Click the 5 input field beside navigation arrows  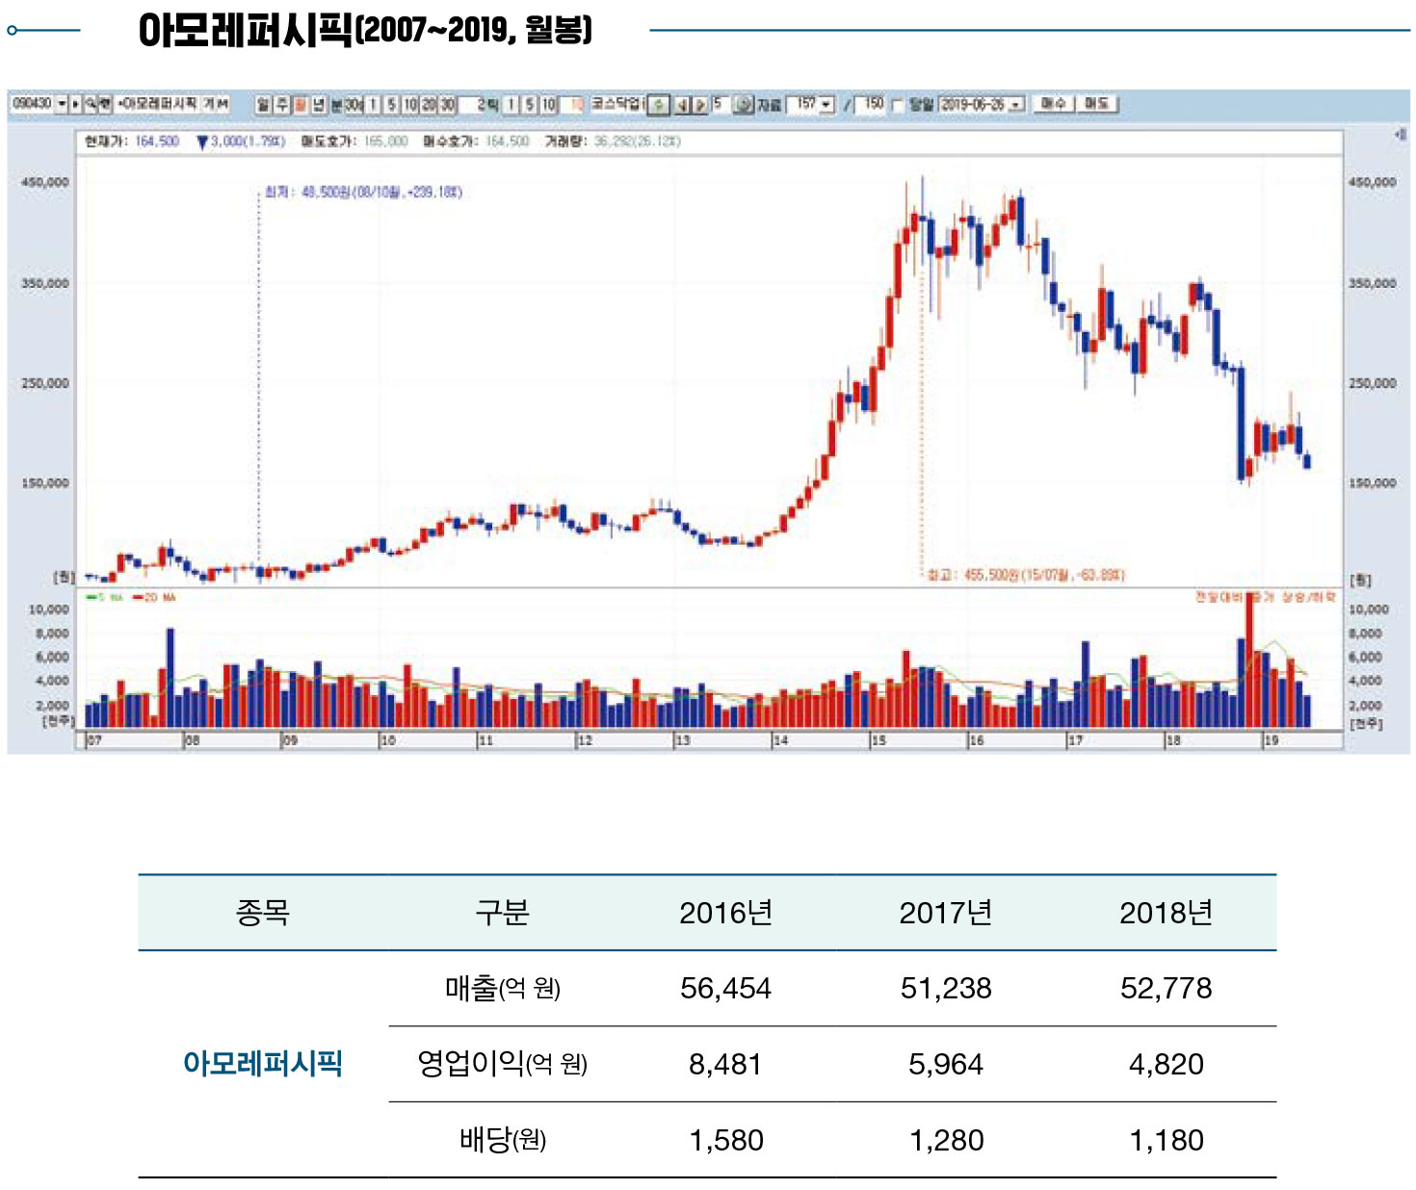pos(720,103)
